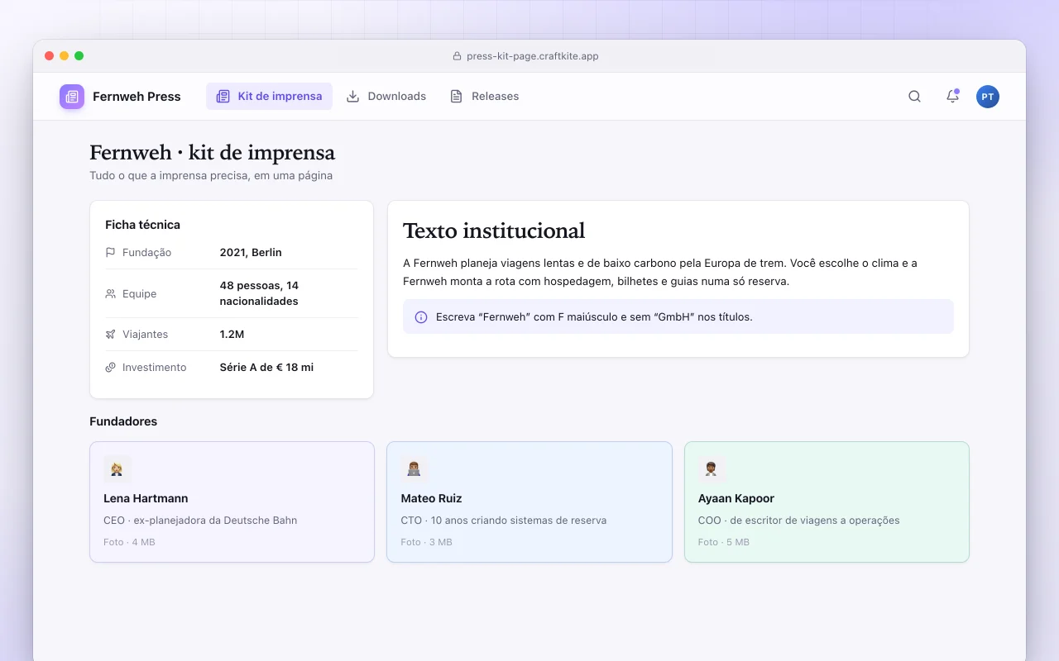Click the green maximize window button
The width and height of the screenshot is (1059, 661).
coord(79,56)
